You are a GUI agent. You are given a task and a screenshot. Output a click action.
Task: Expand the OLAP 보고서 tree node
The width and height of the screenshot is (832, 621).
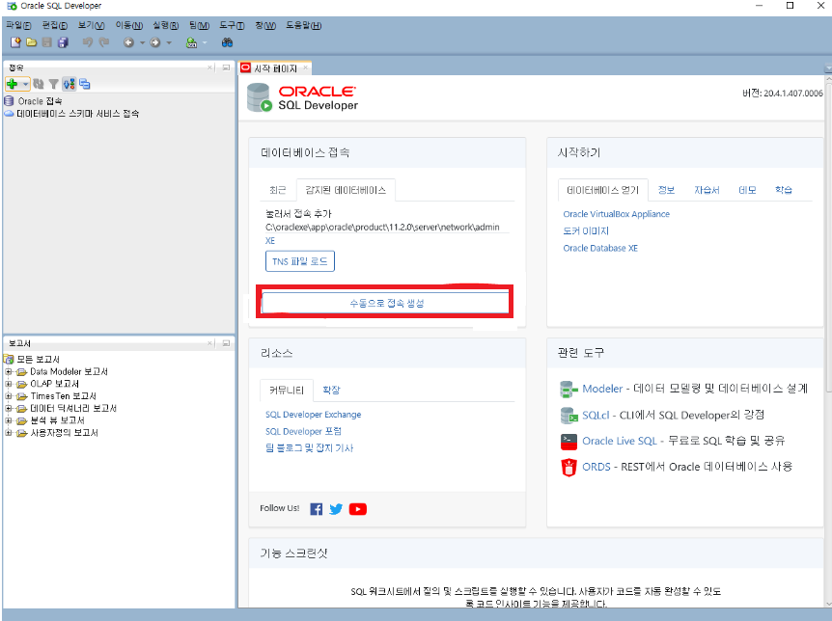pyautogui.click(x=9, y=384)
